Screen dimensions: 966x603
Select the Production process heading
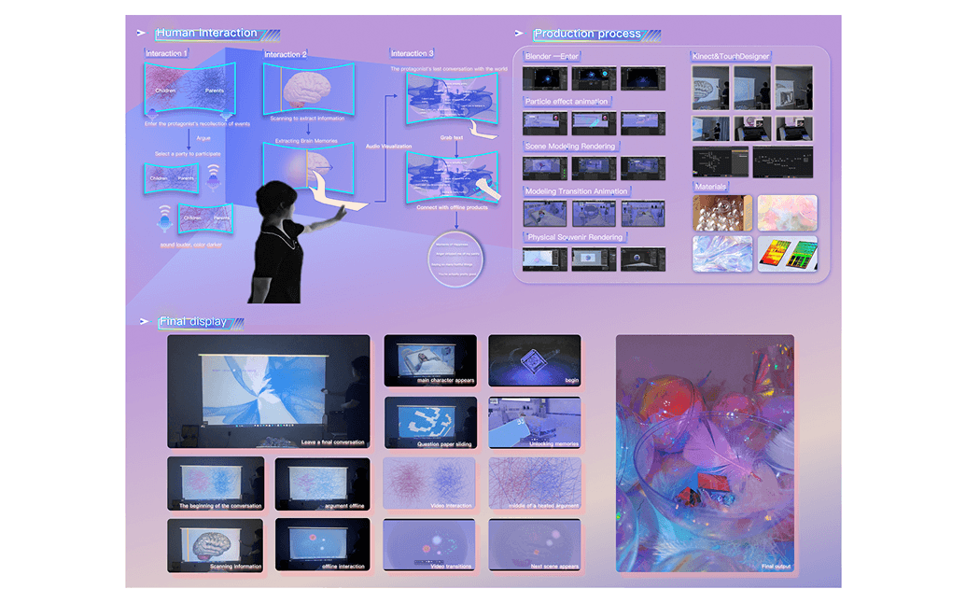587,34
